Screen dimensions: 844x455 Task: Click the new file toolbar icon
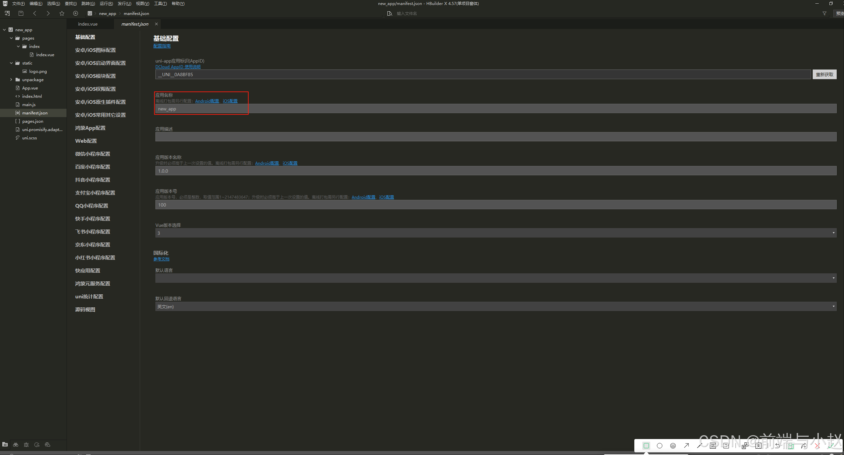click(x=7, y=13)
